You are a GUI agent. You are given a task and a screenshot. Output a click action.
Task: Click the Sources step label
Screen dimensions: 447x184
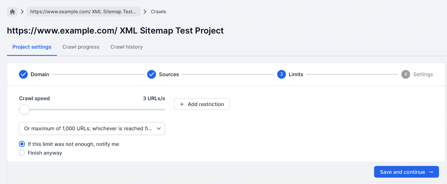tap(169, 74)
